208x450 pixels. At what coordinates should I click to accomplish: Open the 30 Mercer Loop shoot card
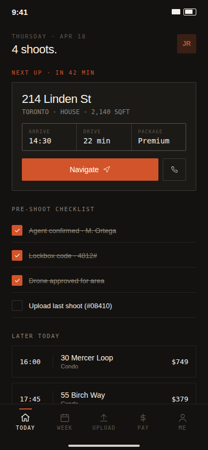[104, 361]
